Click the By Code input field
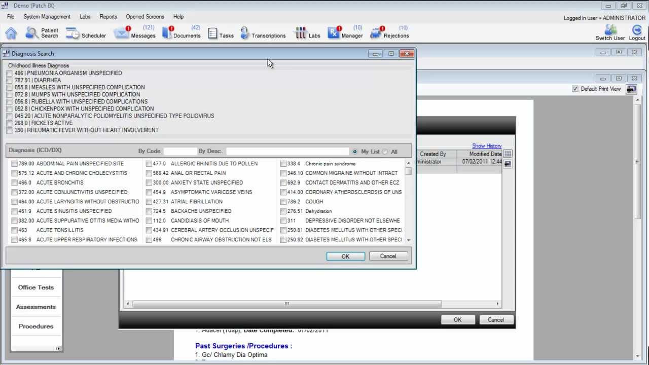649x365 pixels. coord(180,151)
